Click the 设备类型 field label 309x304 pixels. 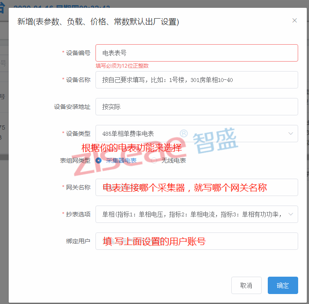pos(78,134)
